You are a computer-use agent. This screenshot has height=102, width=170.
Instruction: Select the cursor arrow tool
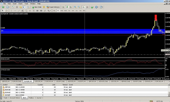(x=3, y=11)
